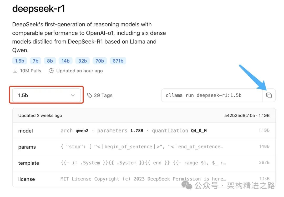This screenshot has height=197, width=284.
Task: Select the 1.5b size tag
Action: pyautogui.click(x=19, y=61)
